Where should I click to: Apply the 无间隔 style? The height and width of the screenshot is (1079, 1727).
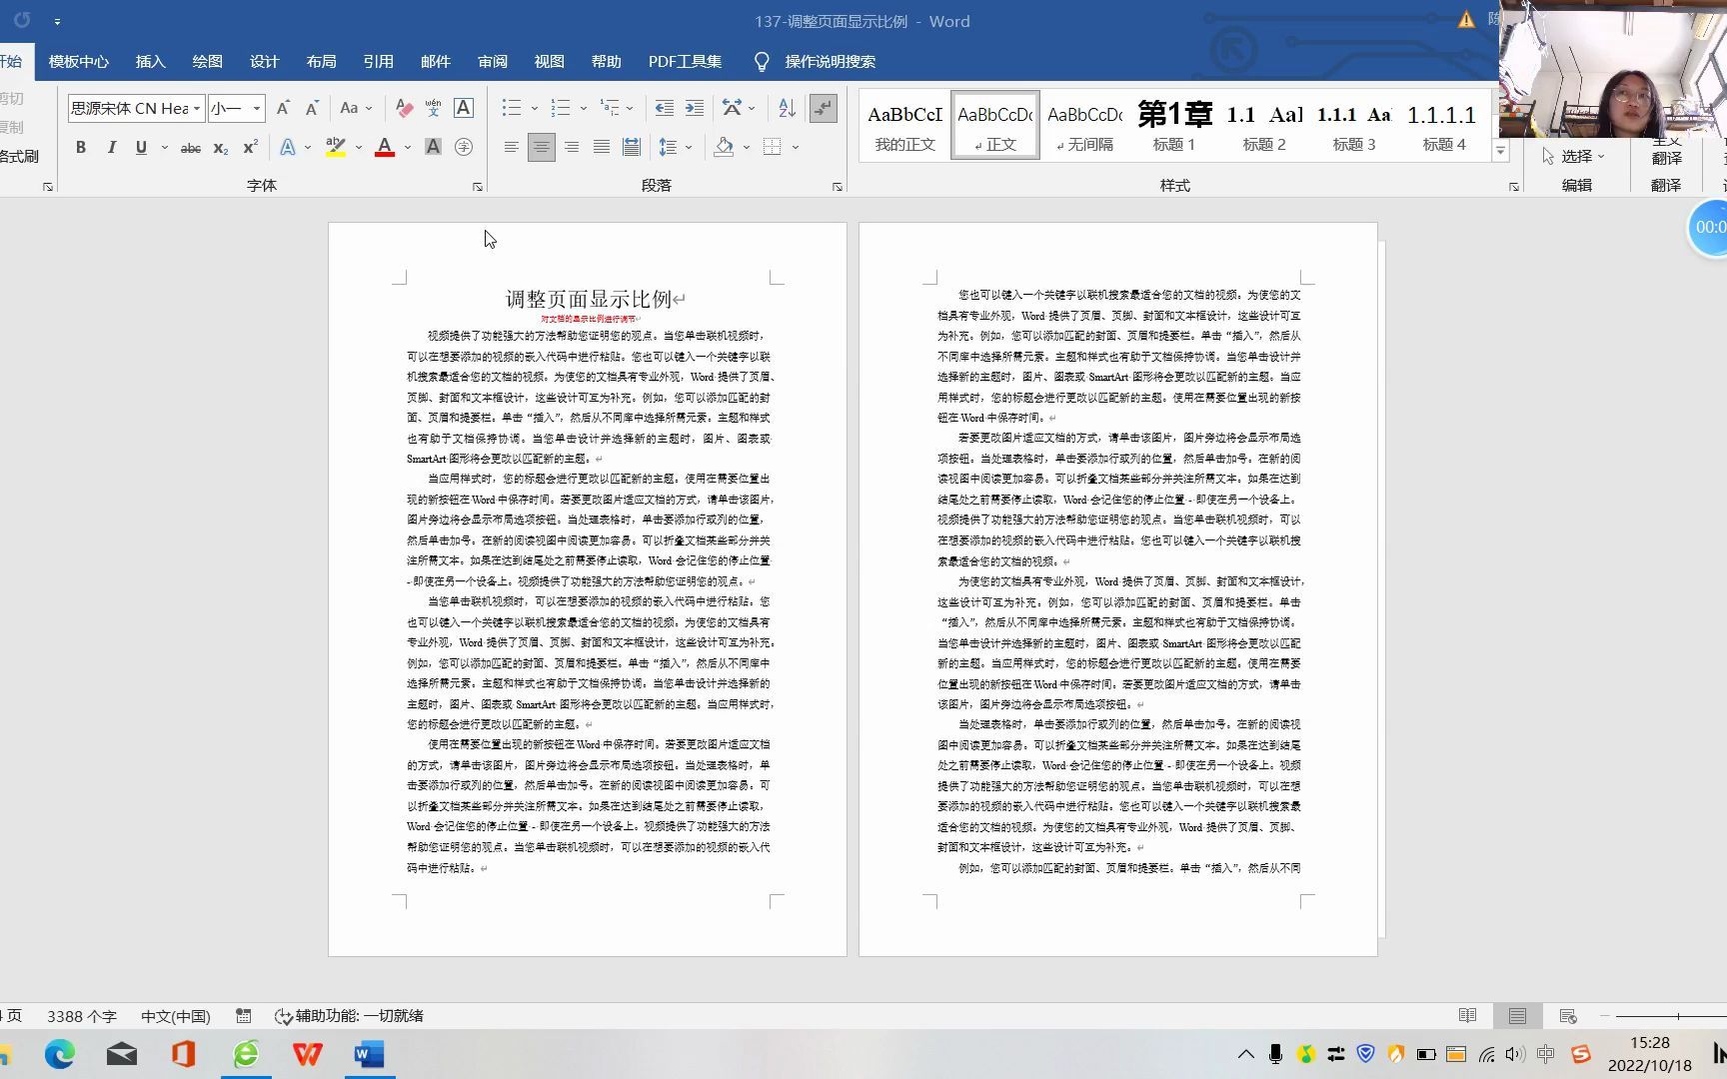click(x=1084, y=125)
